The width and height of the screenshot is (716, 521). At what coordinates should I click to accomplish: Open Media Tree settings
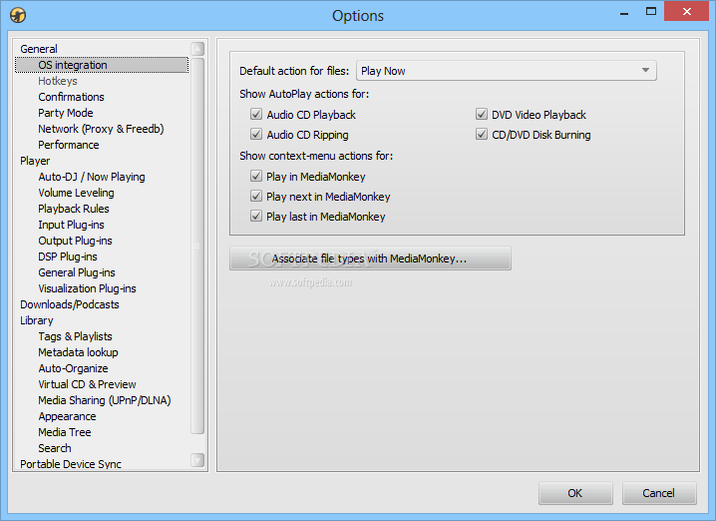(65, 432)
